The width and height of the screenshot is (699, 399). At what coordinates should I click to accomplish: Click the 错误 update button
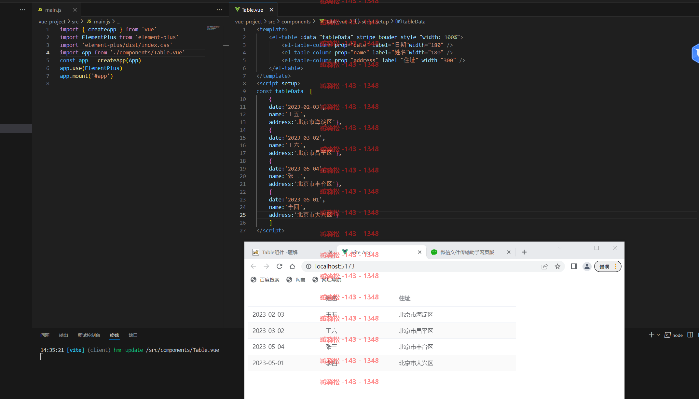point(608,267)
